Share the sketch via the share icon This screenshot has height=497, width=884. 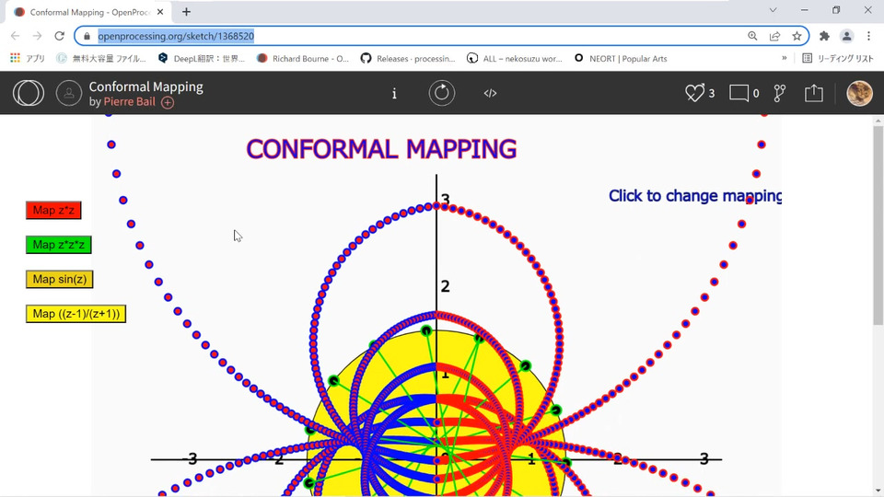pos(813,93)
